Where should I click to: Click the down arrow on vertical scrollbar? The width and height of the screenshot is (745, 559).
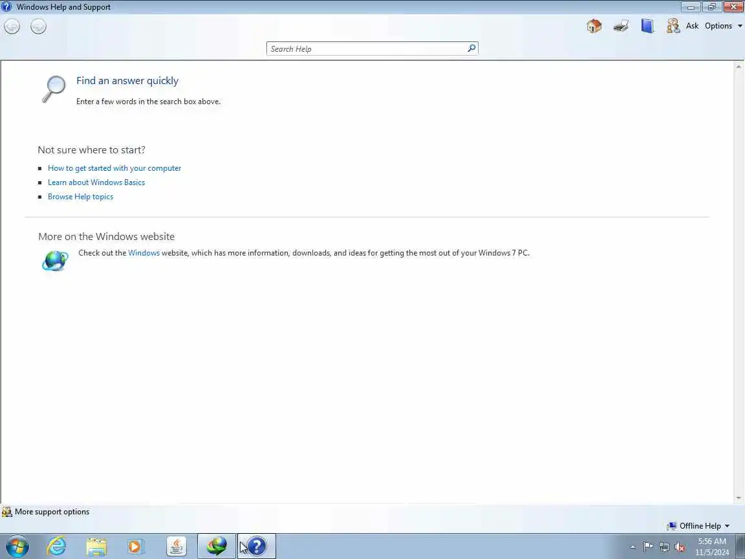[739, 498]
